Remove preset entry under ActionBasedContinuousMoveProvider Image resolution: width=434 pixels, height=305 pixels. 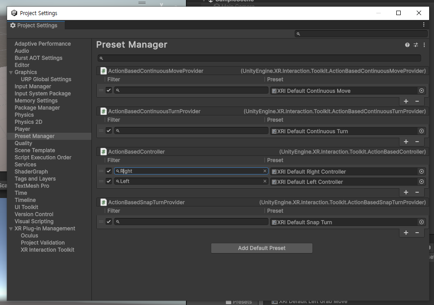(417, 101)
